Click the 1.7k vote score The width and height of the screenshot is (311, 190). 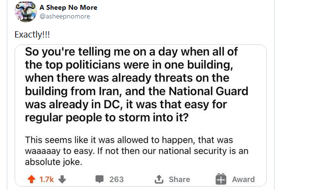click(x=46, y=179)
